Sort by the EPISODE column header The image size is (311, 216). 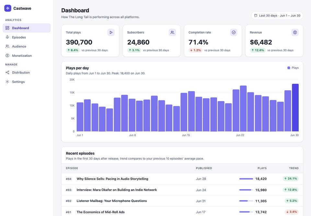coord(72,168)
